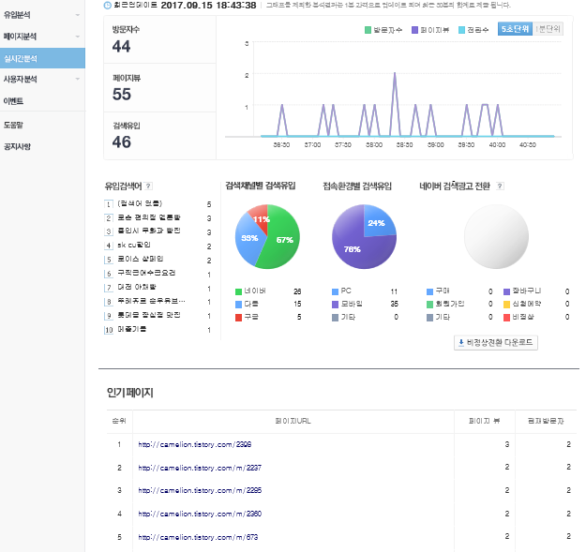Click the 11% red pie slice
The height and width of the screenshot is (552, 586).
[x=261, y=217]
